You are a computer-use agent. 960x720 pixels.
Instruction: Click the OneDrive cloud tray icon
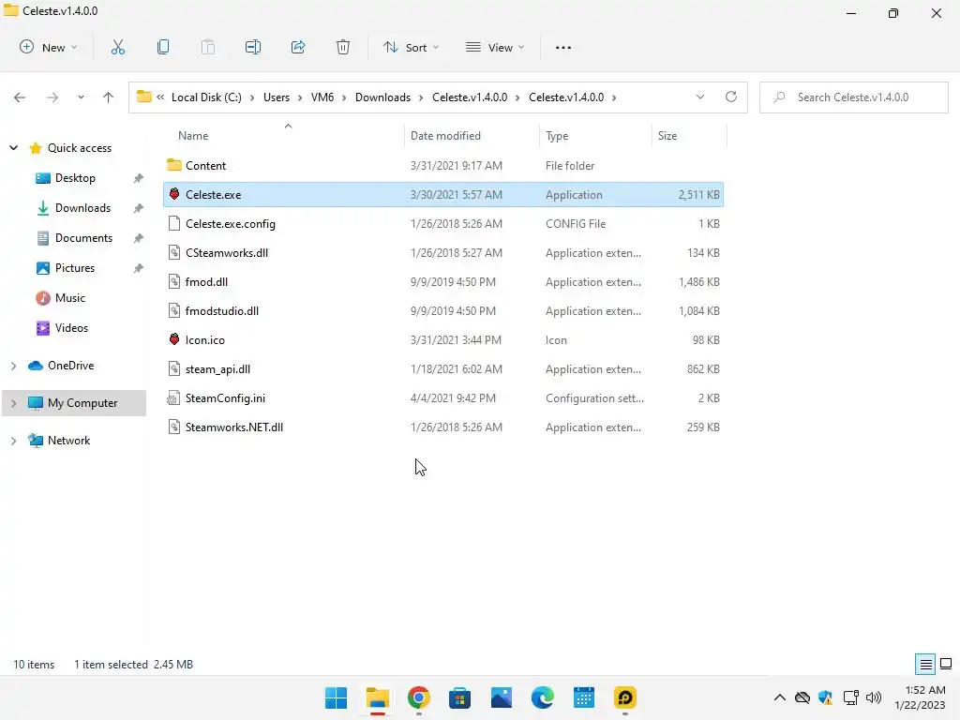[x=802, y=697]
